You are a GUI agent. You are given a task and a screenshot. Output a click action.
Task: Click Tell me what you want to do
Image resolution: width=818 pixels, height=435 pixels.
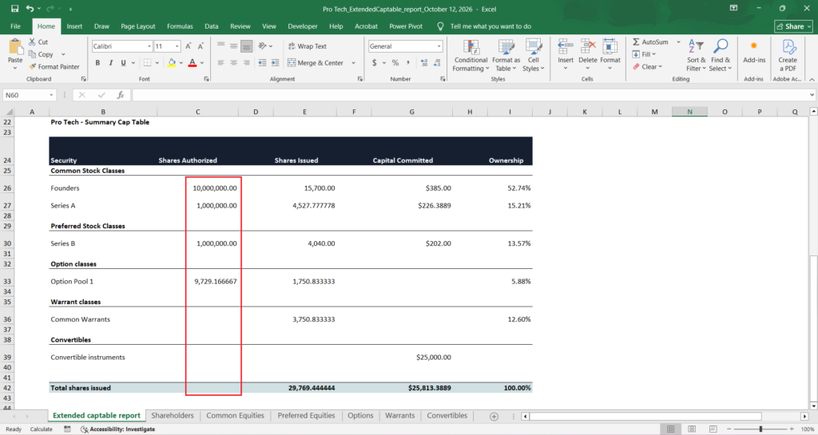490,26
